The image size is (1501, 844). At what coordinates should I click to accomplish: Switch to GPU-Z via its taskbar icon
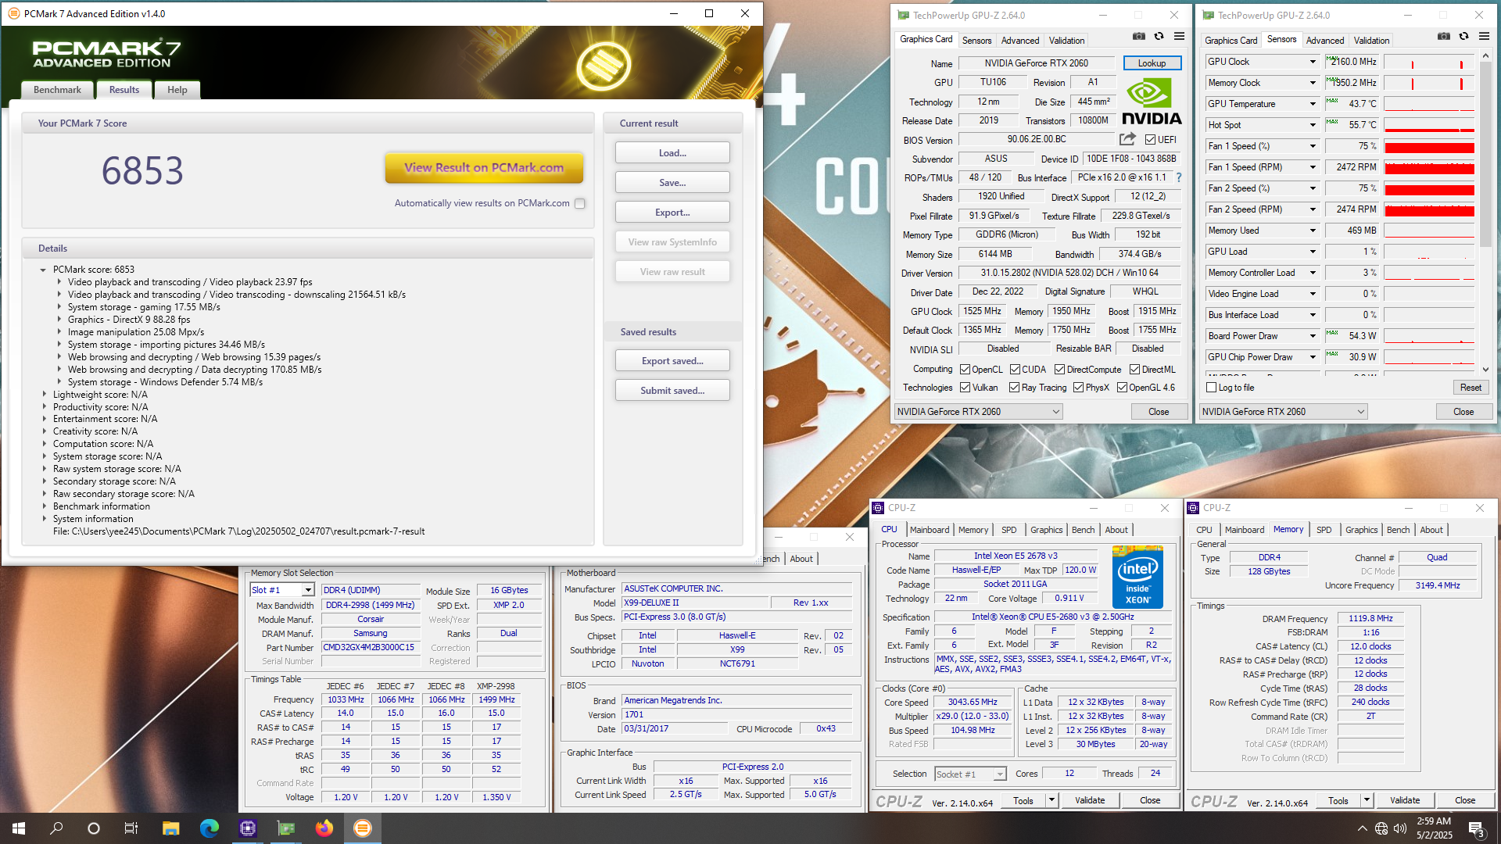[286, 828]
